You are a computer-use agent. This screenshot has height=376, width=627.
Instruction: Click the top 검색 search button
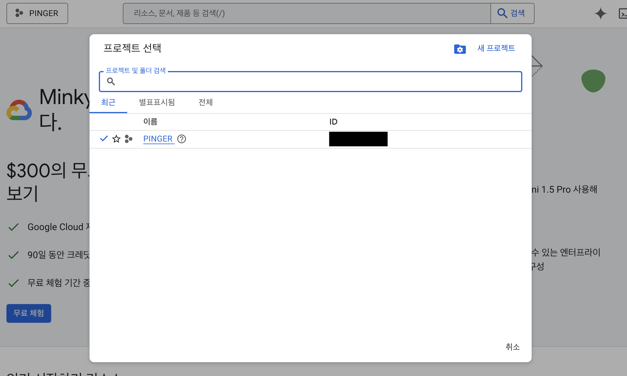click(x=512, y=13)
